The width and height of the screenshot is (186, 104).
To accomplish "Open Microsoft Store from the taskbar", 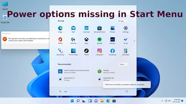I will click(x=114, y=101).
